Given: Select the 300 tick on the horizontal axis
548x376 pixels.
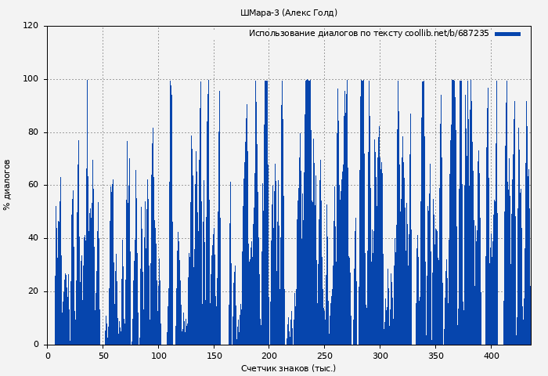Looking at the screenshot, I should click(380, 355).
